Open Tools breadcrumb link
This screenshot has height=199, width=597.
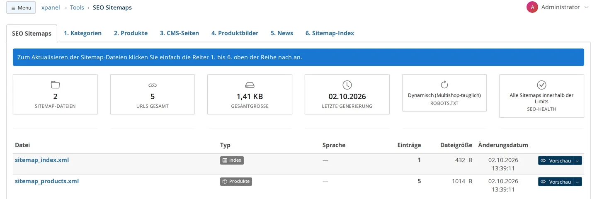[x=77, y=7]
